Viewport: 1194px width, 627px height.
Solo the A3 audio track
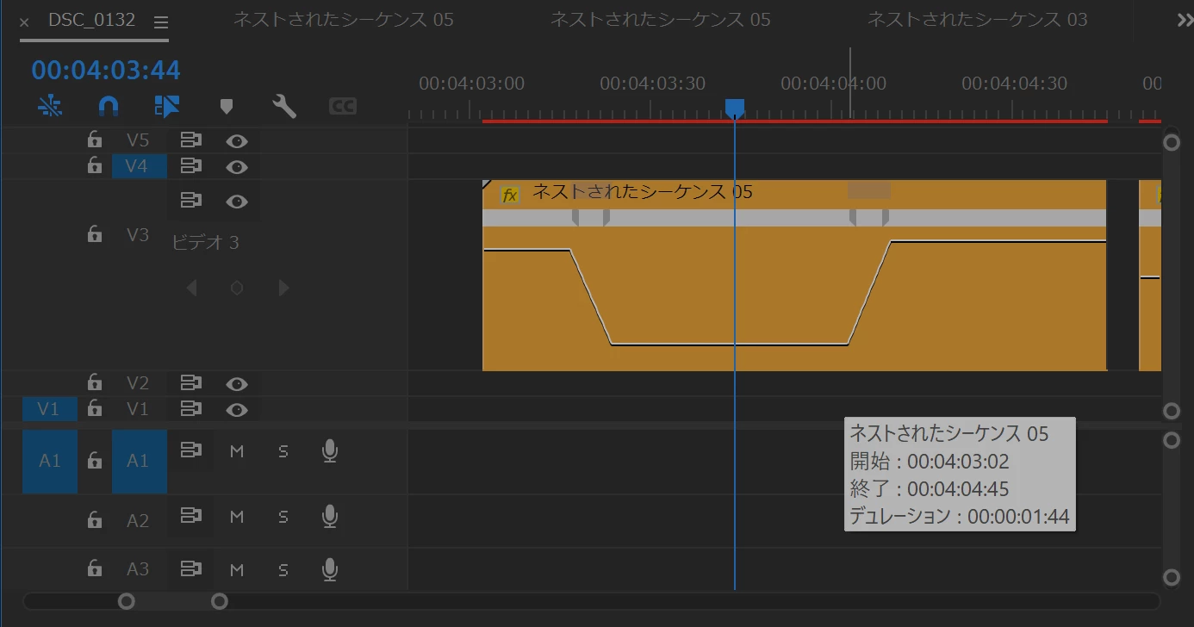[x=283, y=569]
